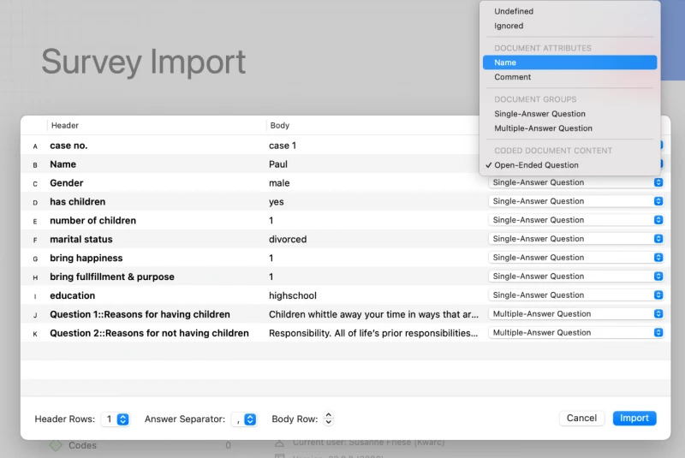This screenshot has height=458, width=685.
Task: Choose Undefined from the popup menu
Action: pyautogui.click(x=514, y=11)
